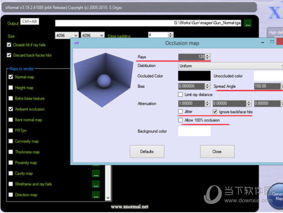283x213 pixels.
Task: Enable Jitter in Occlusion map
Action: coord(180,111)
